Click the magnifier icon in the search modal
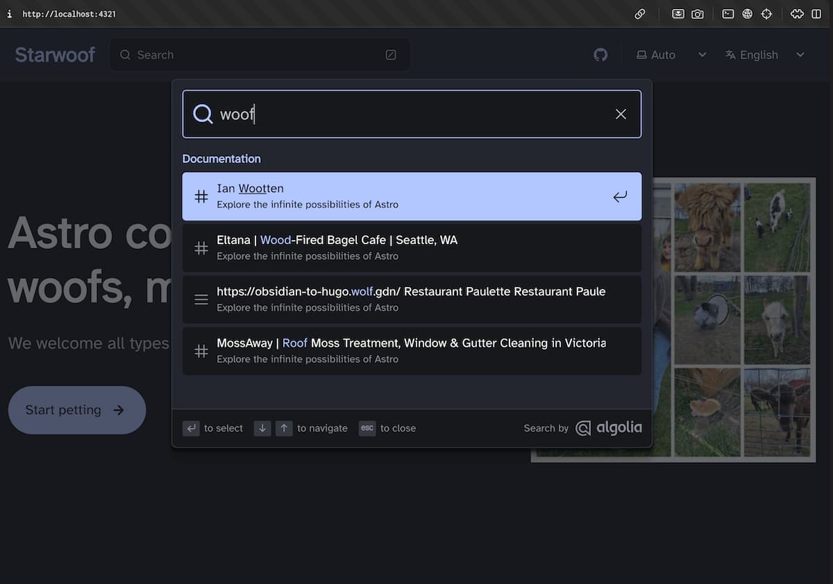The image size is (833, 584). pyautogui.click(x=203, y=114)
